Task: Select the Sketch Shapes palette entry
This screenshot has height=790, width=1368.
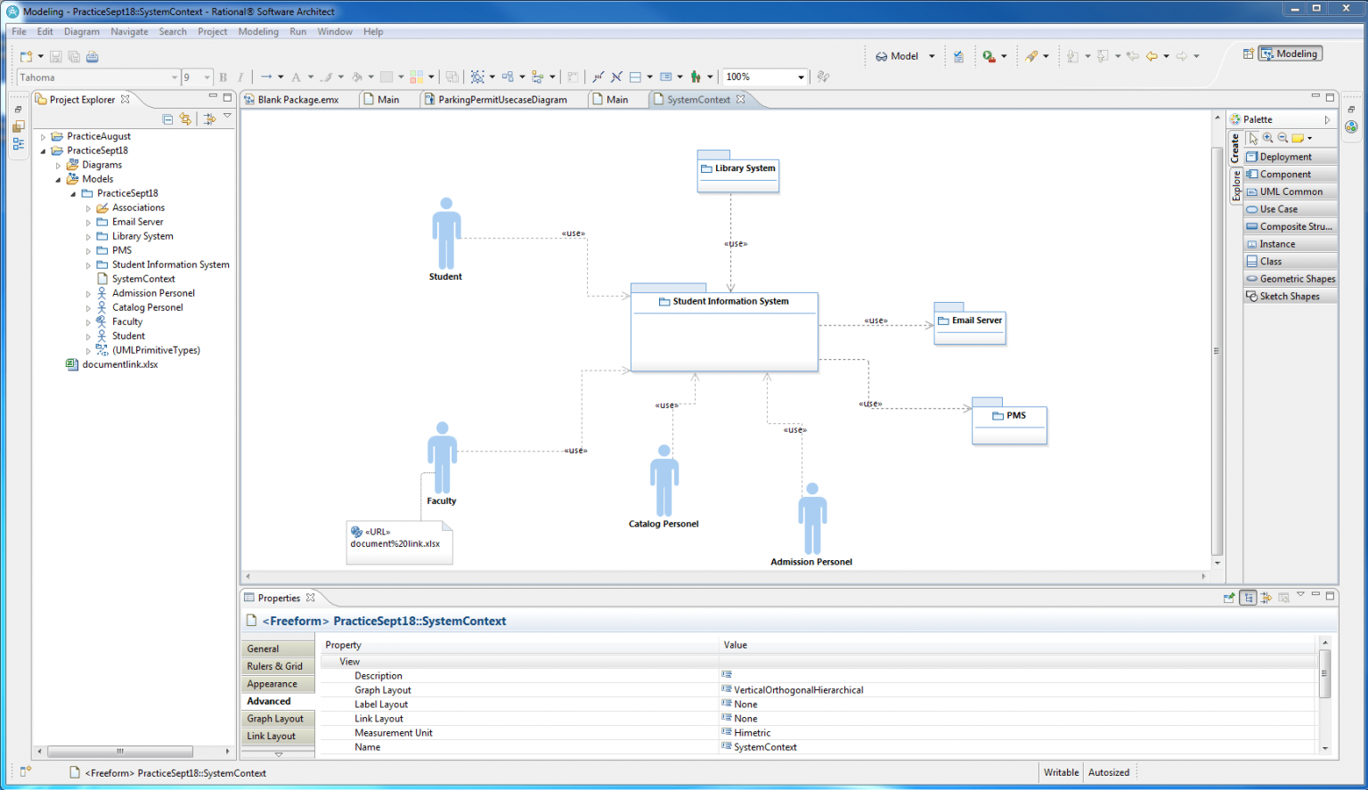Action: [x=1288, y=296]
